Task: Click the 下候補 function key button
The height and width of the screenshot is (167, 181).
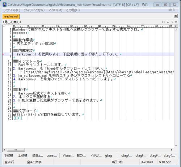Action: click(x=9, y=155)
